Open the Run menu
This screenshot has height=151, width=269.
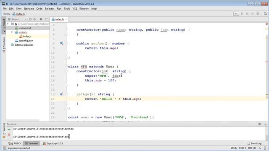pos(59,8)
